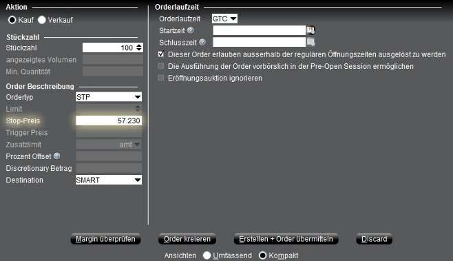This screenshot has width=453, height=261.
Task: Click Erstellen + Order übermitteln button
Action: click(x=286, y=239)
